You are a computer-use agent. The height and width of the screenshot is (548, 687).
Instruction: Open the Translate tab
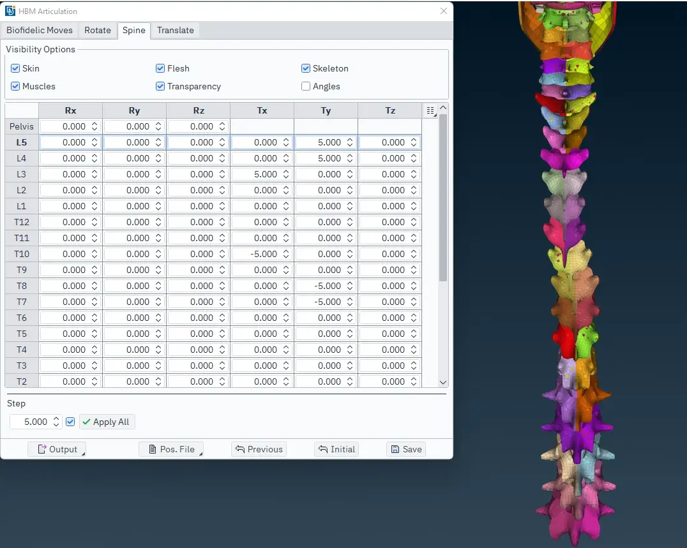click(x=175, y=30)
